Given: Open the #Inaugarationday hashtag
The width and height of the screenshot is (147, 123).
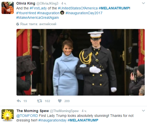Looking at the screenshot, I should point(52,120).
